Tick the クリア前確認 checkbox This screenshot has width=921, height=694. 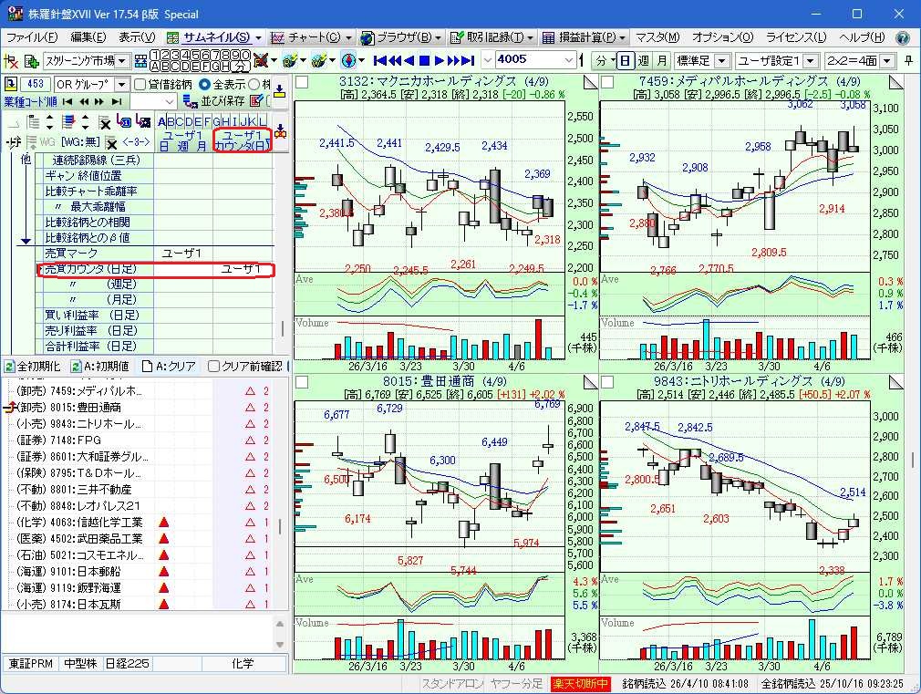click(x=213, y=366)
